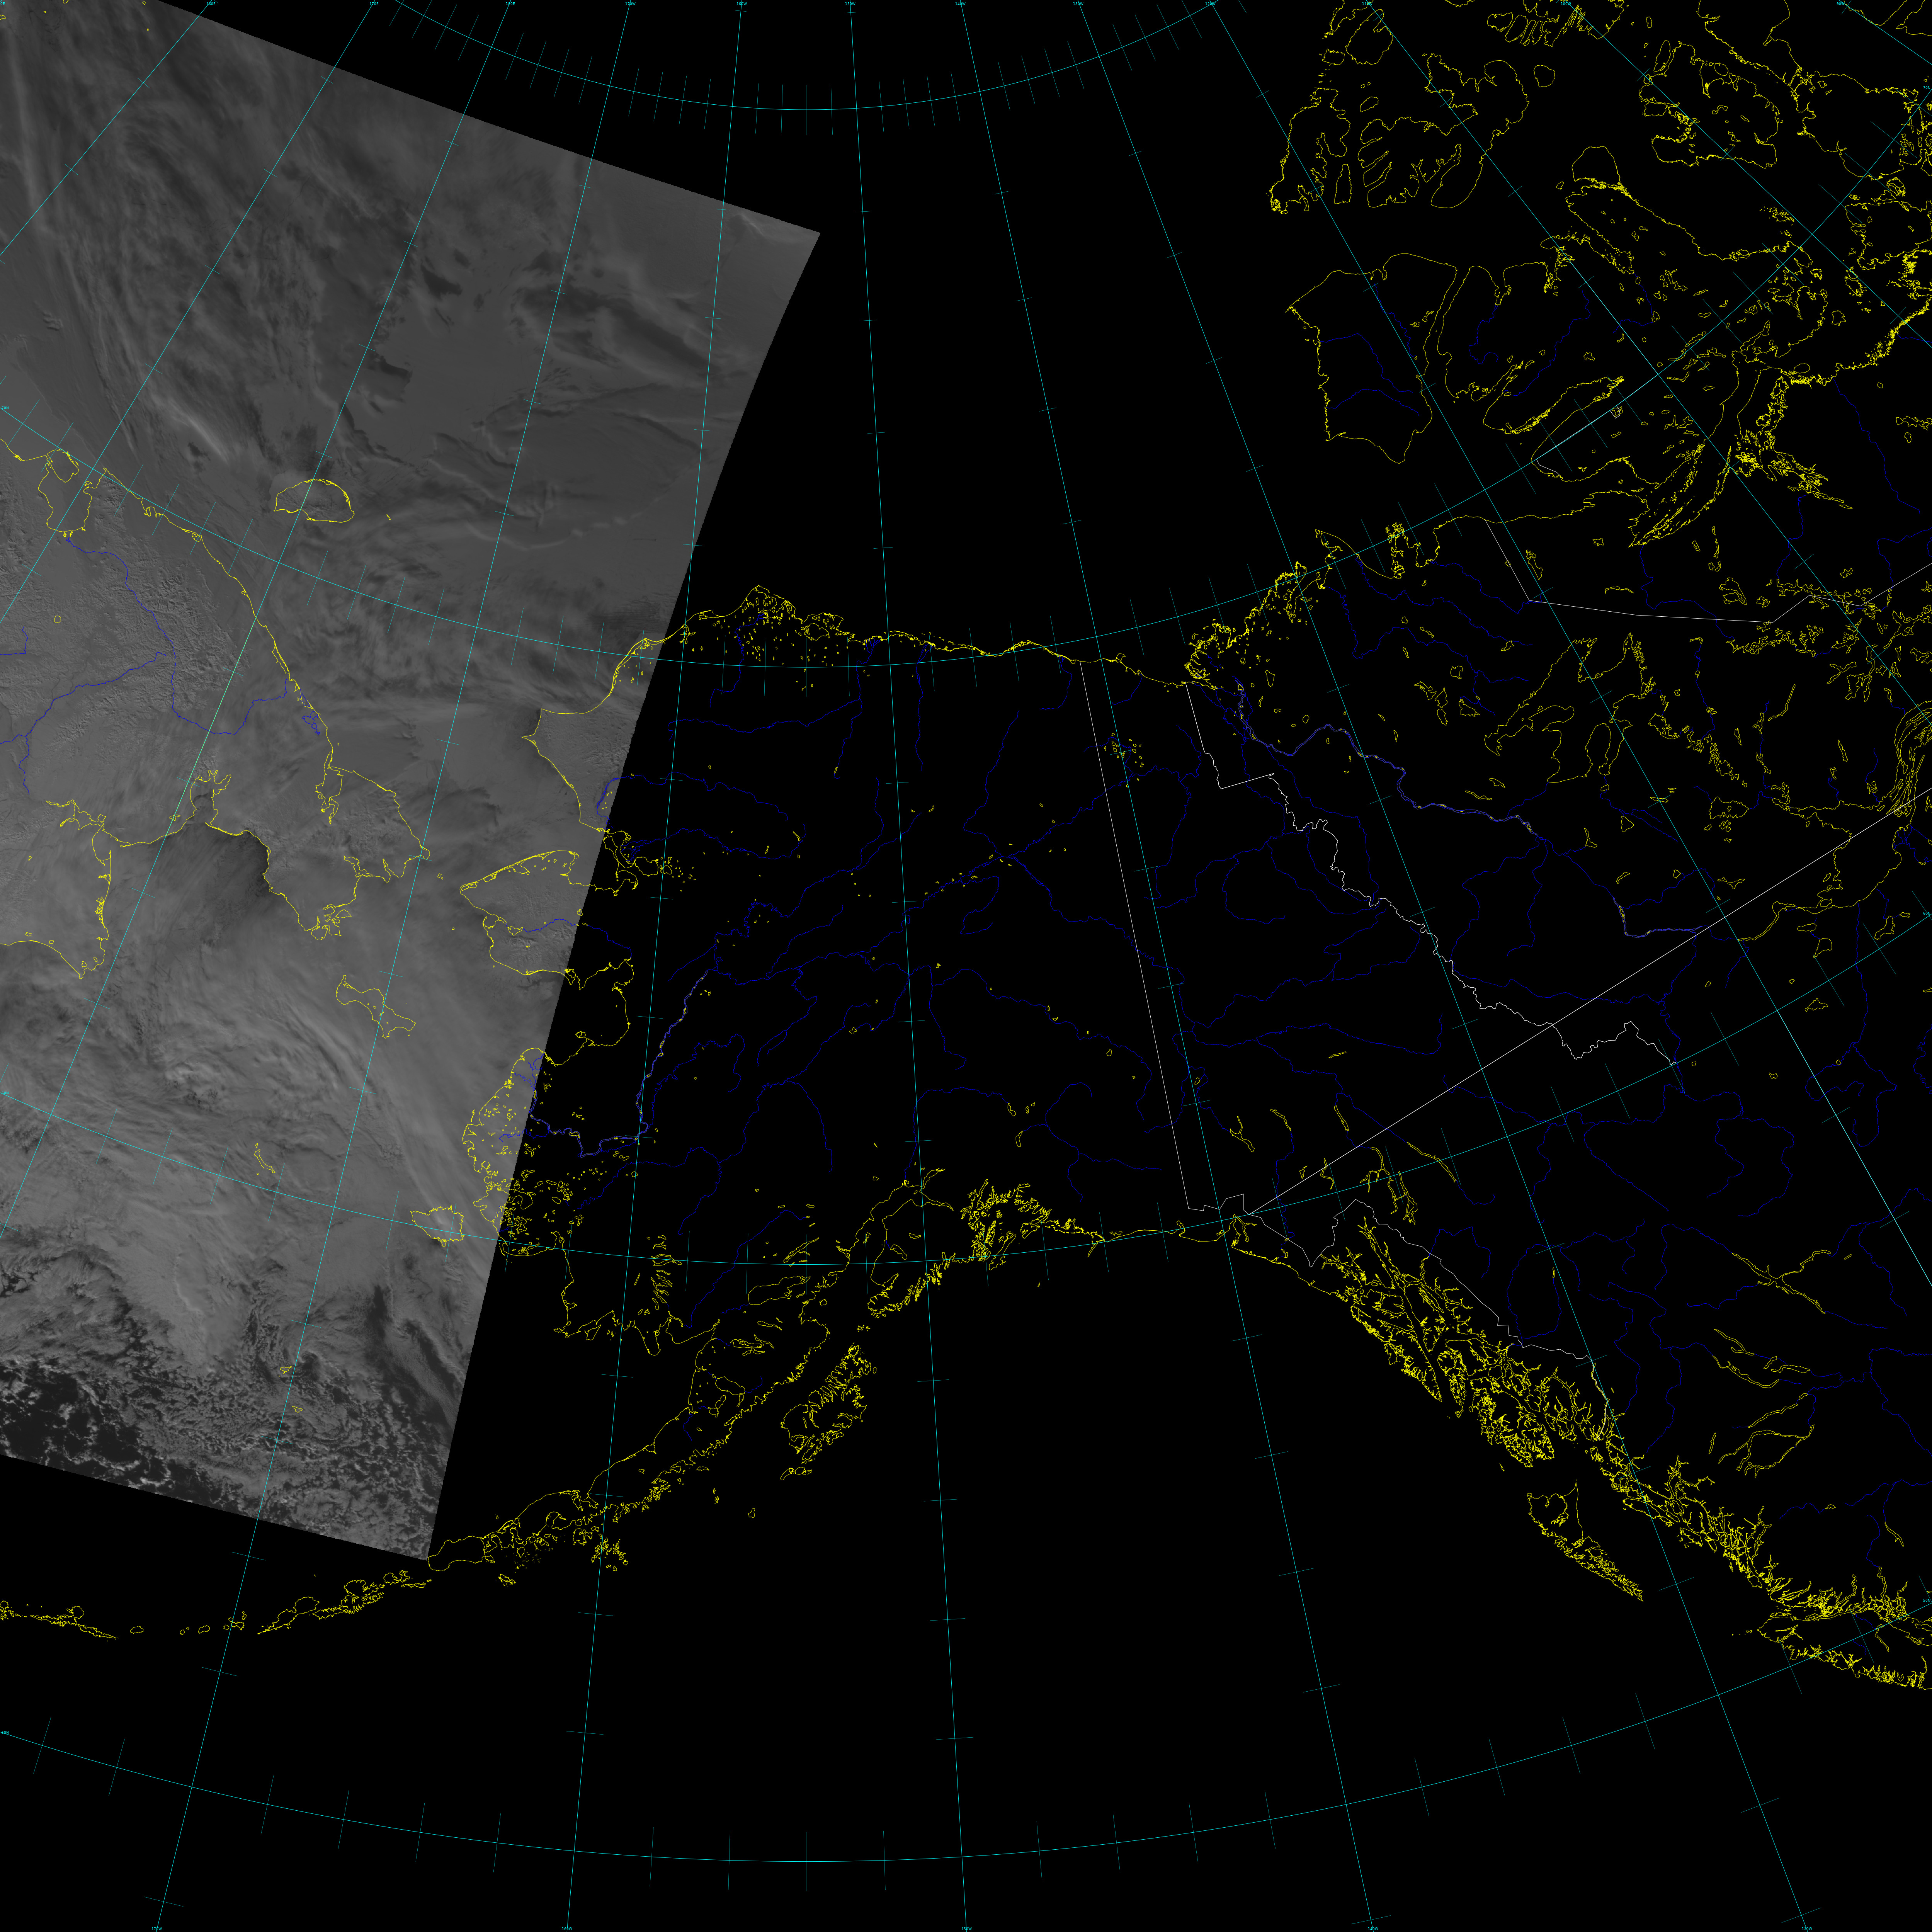Click the 160W longitude label at top
This screenshot has height=1932, width=1932.
pyautogui.click(x=741, y=4)
